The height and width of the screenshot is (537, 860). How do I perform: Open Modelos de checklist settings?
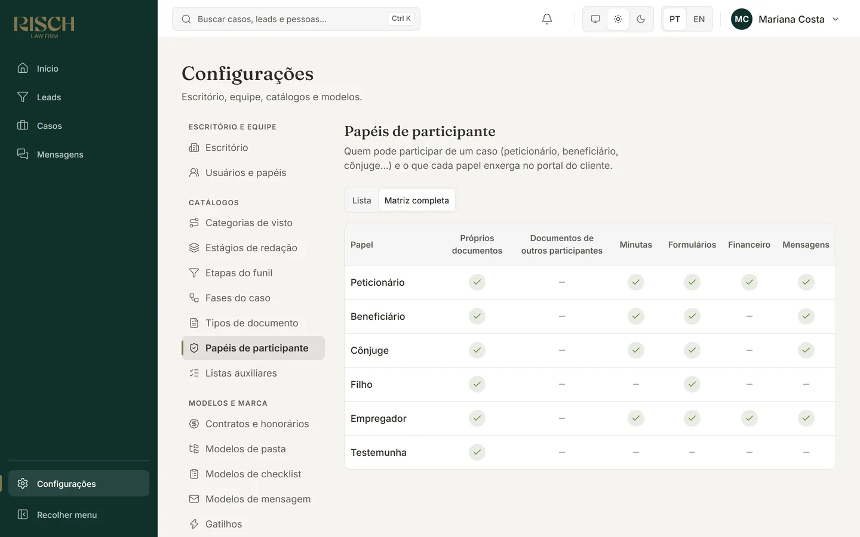click(253, 474)
